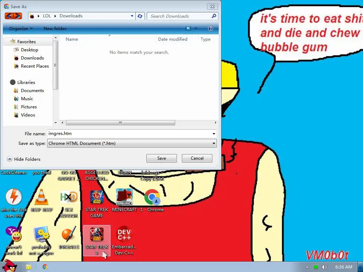Show hidden tray icons arrow
The height and width of the screenshot is (272, 363).
click(x=307, y=267)
